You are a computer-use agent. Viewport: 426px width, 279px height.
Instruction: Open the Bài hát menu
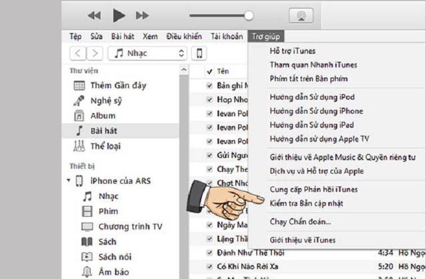123,37
